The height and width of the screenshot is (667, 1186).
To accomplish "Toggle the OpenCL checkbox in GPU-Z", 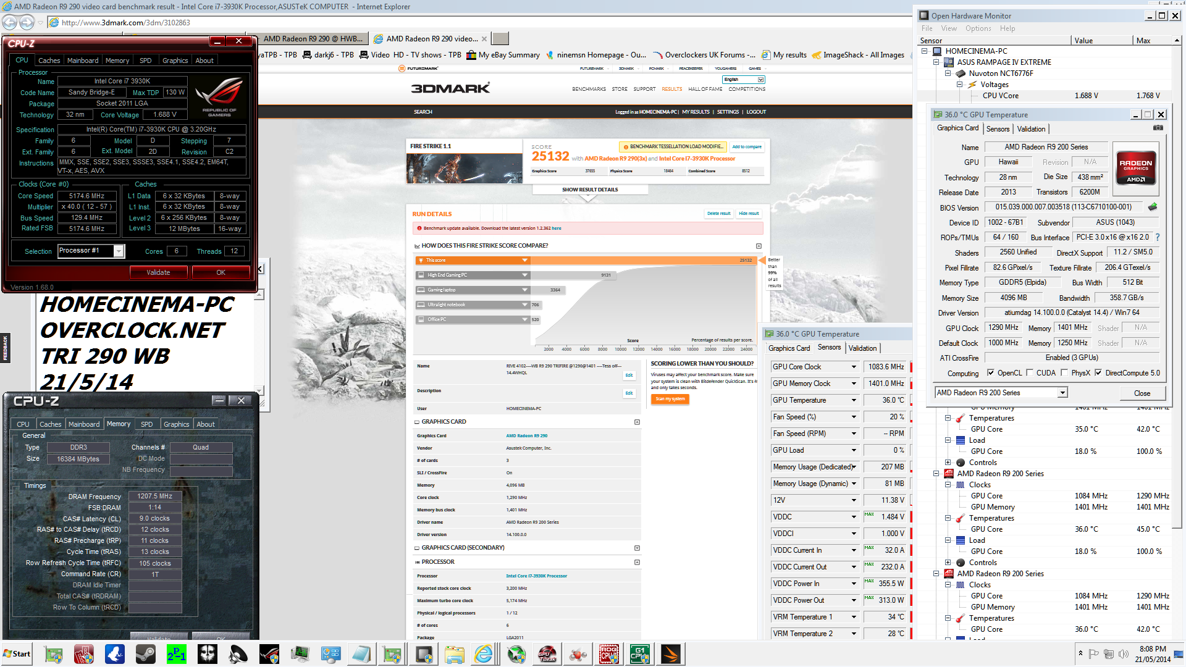I will [991, 372].
